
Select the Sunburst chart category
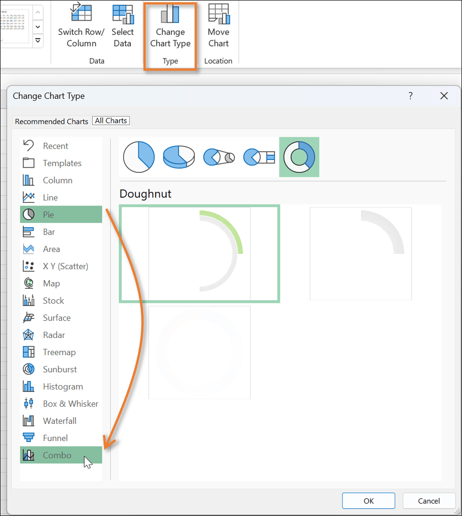(59, 370)
